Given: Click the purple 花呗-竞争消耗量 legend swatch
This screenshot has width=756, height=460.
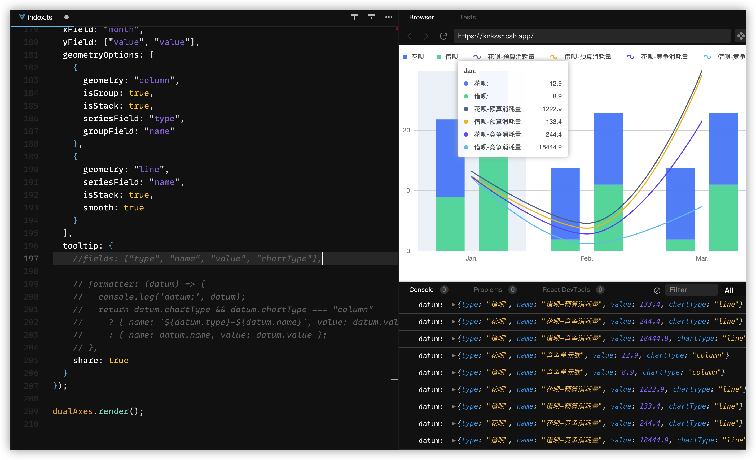Looking at the screenshot, I should pos(630,57).
